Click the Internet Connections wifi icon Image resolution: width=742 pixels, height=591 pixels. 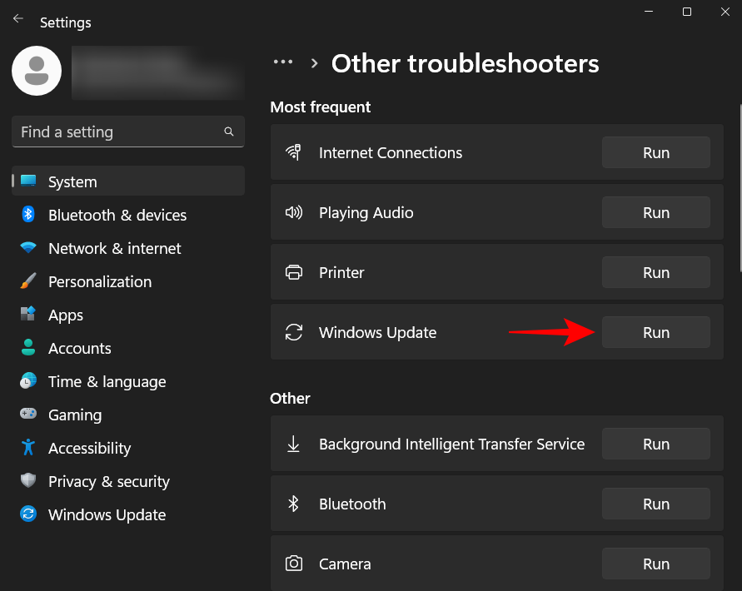pos(293,152)
